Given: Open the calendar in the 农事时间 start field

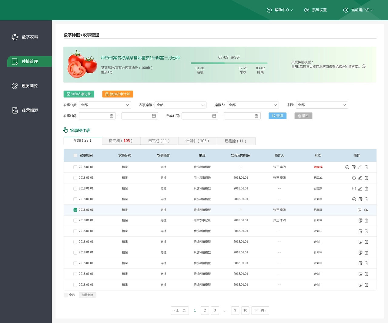Looking at the screenshot, I should click(111, 116).
